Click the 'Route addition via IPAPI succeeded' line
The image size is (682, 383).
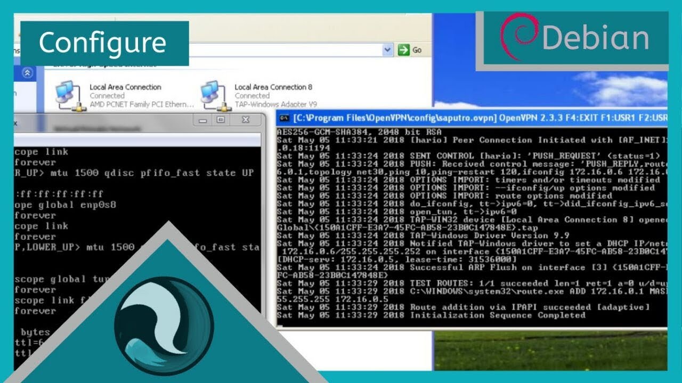pos(464,307)
